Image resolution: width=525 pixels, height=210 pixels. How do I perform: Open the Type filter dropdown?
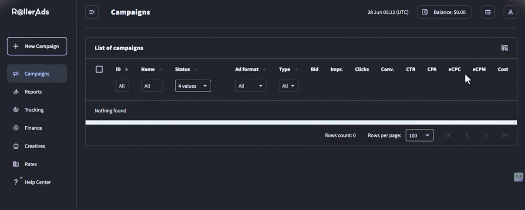(289, 86)
